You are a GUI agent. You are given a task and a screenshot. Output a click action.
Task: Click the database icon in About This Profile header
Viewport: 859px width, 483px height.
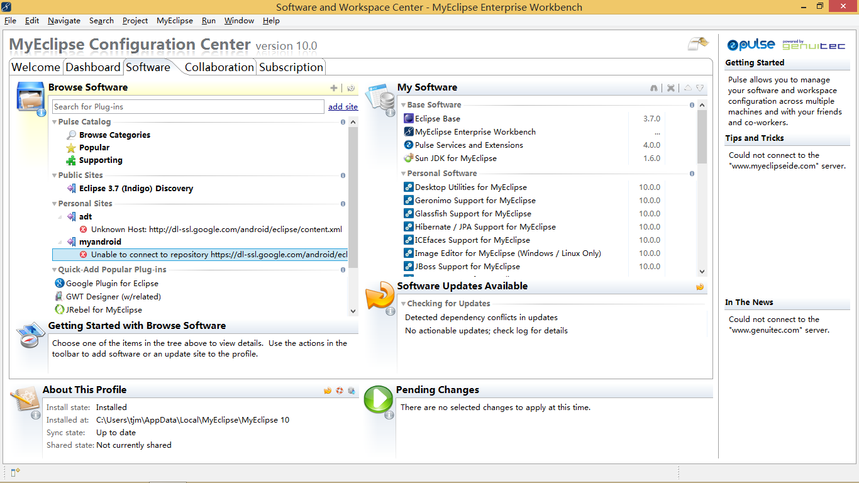(352, 391)
